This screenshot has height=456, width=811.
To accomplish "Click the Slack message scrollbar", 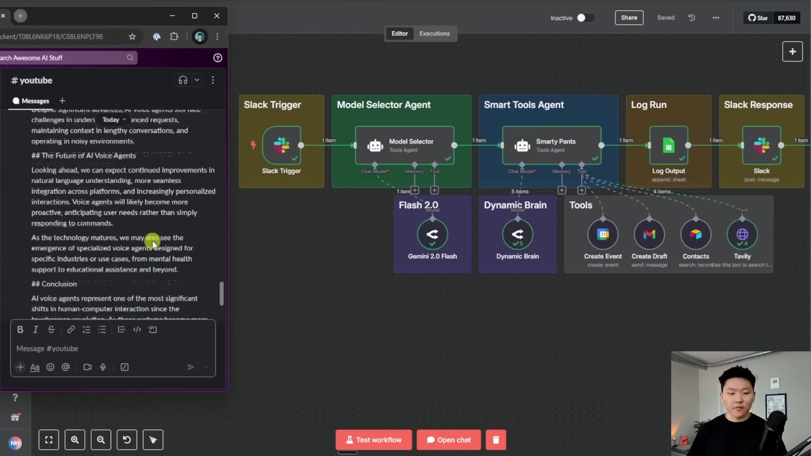I will [221, 293].
